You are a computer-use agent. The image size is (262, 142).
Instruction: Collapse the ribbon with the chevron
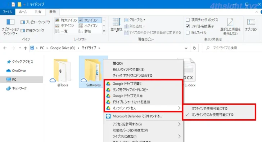tap(257, 12)
